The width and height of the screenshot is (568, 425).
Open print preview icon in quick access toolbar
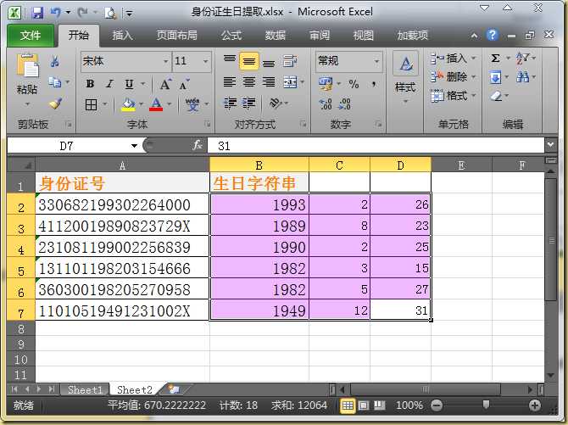[110, 14]
